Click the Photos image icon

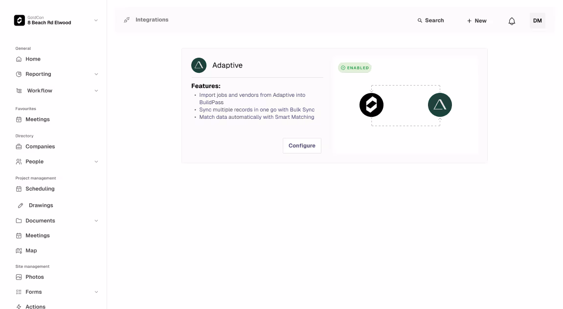(19, 277)
